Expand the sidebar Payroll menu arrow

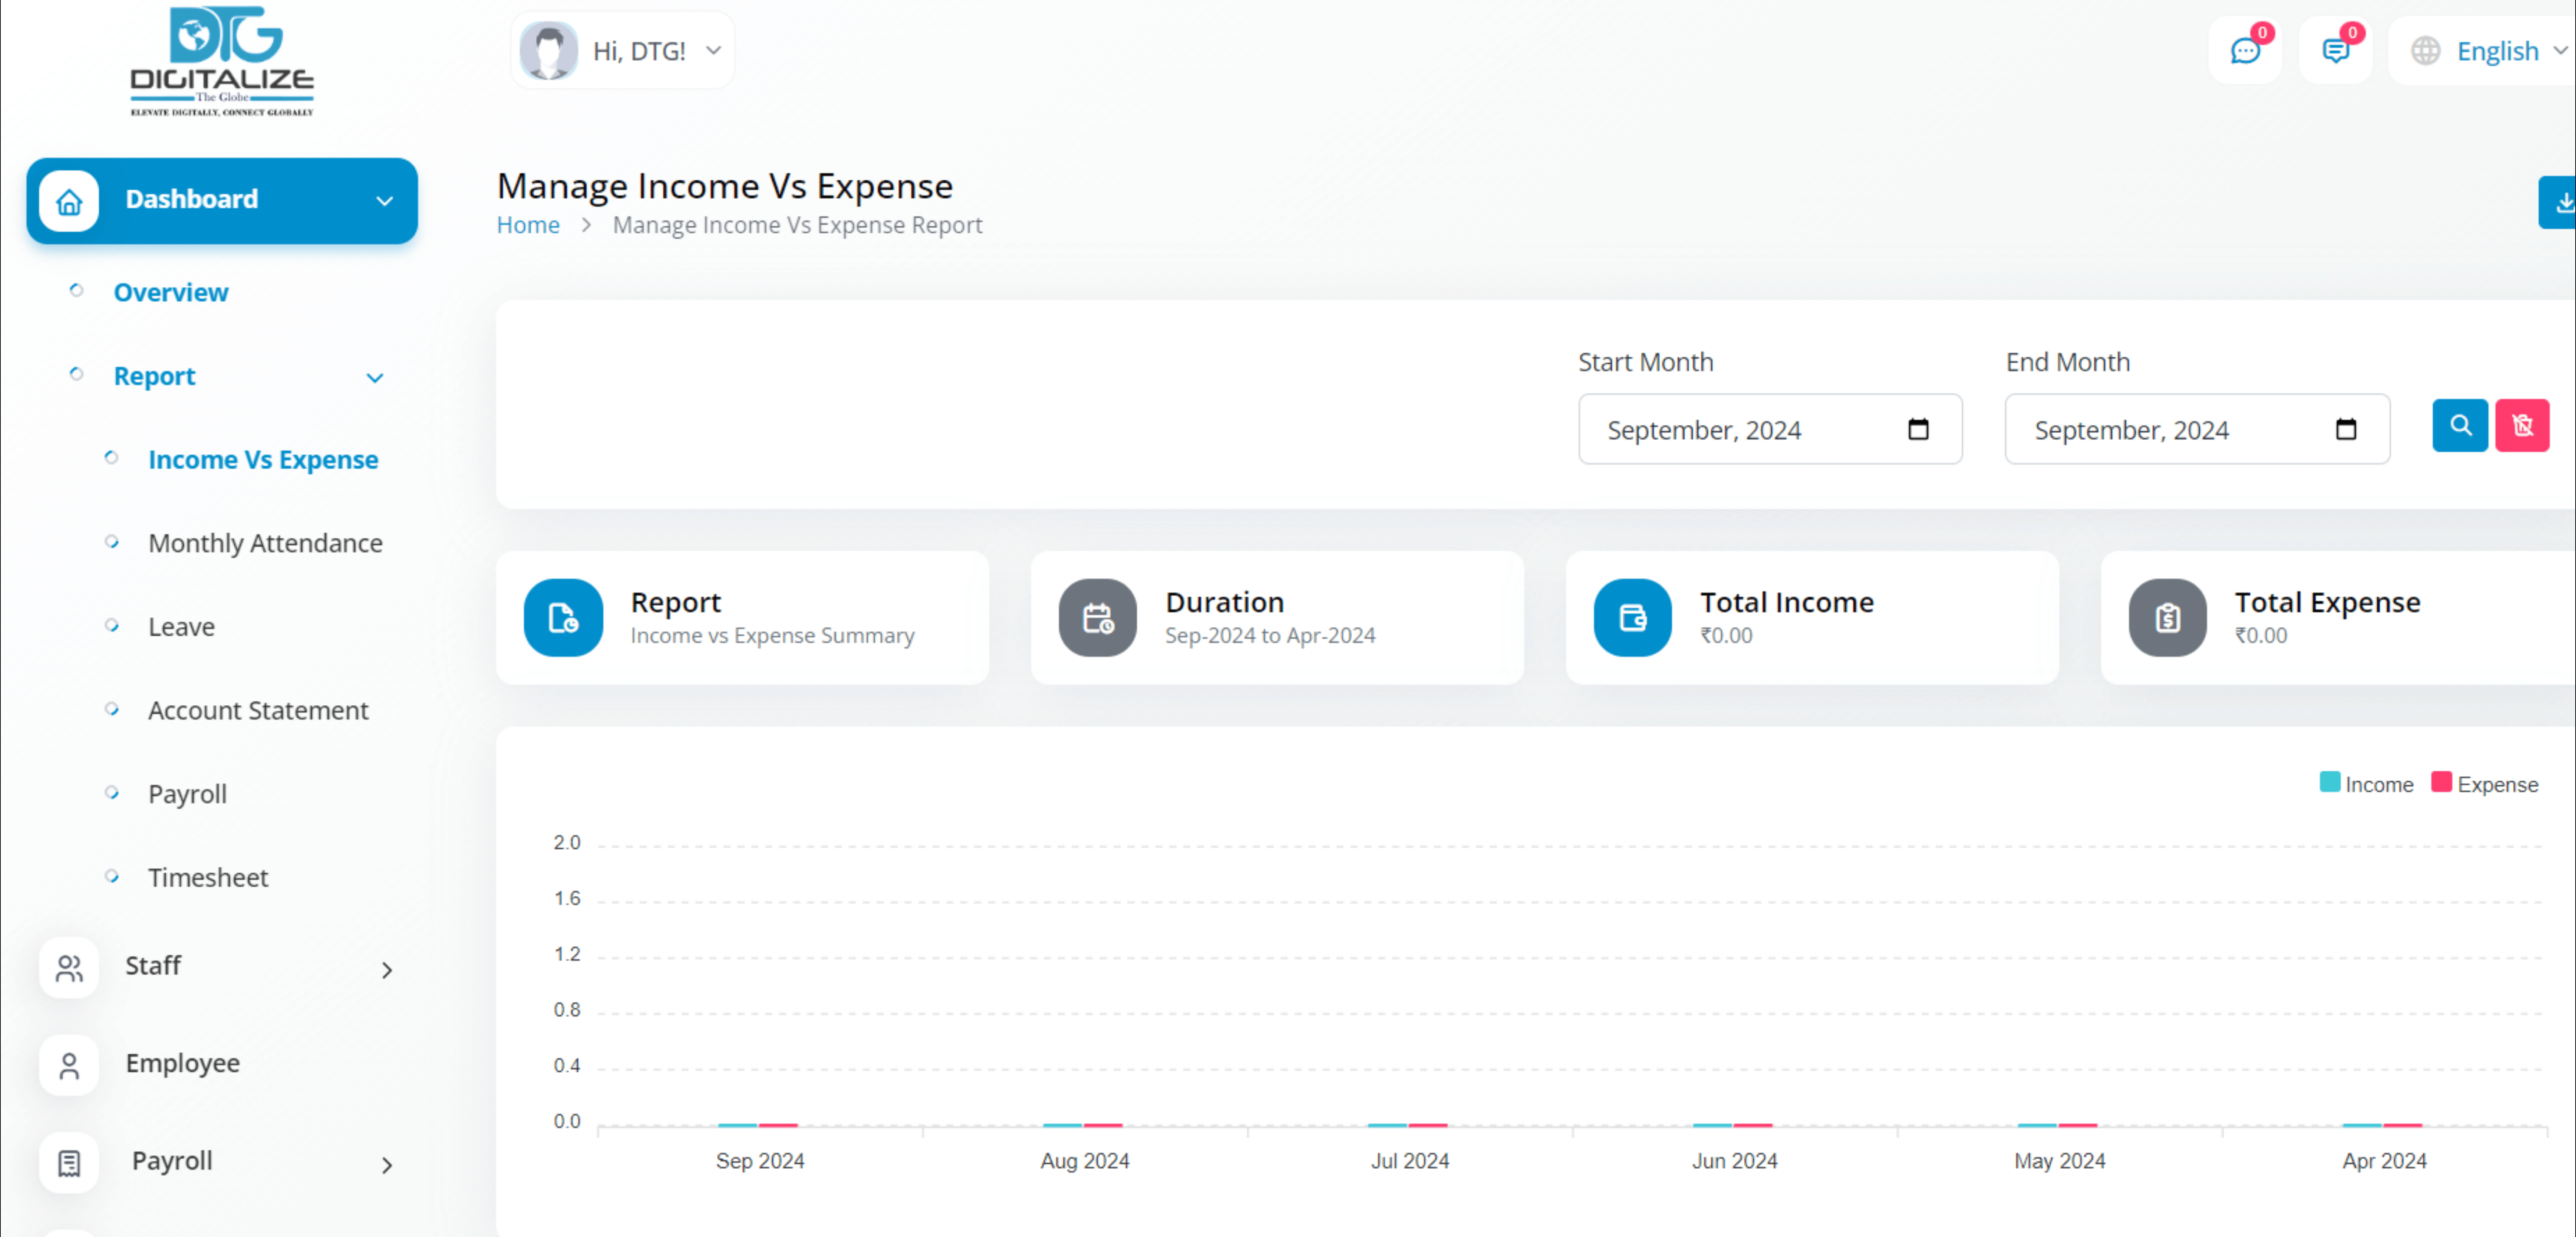pos(387,1165)
